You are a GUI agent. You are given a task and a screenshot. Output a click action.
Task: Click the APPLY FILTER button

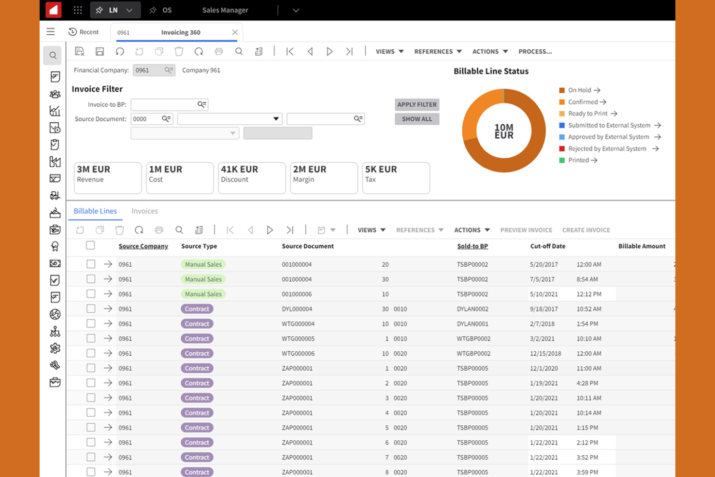417,104
